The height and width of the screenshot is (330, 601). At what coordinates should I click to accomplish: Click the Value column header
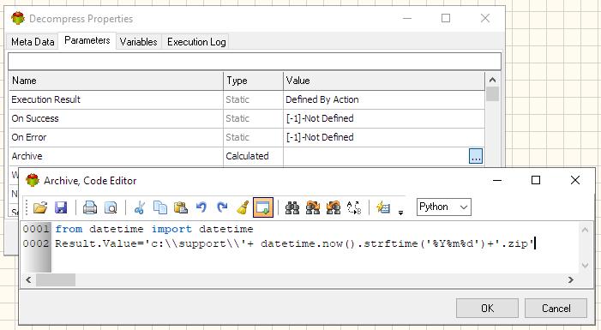point(384,81)
